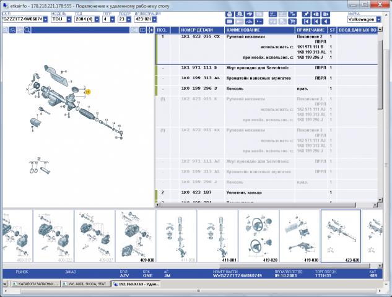This screenshot has height=297, width=392.
Task: Open the Volkswagen brand dropdown
Action: (379, 19)
